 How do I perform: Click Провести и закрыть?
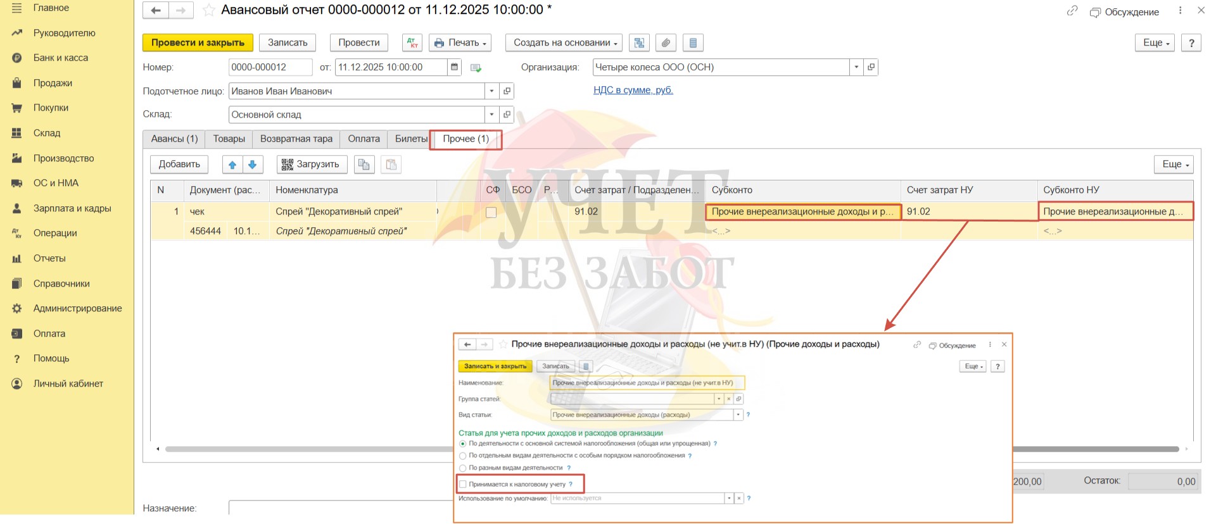click(x=198, y=42)
